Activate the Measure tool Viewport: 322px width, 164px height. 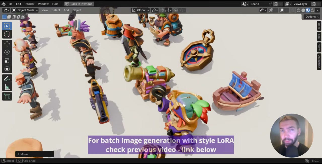(x=7, y=87)
